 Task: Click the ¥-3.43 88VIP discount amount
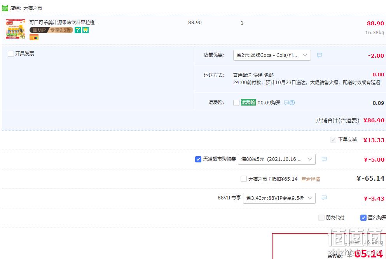[374, 198]
